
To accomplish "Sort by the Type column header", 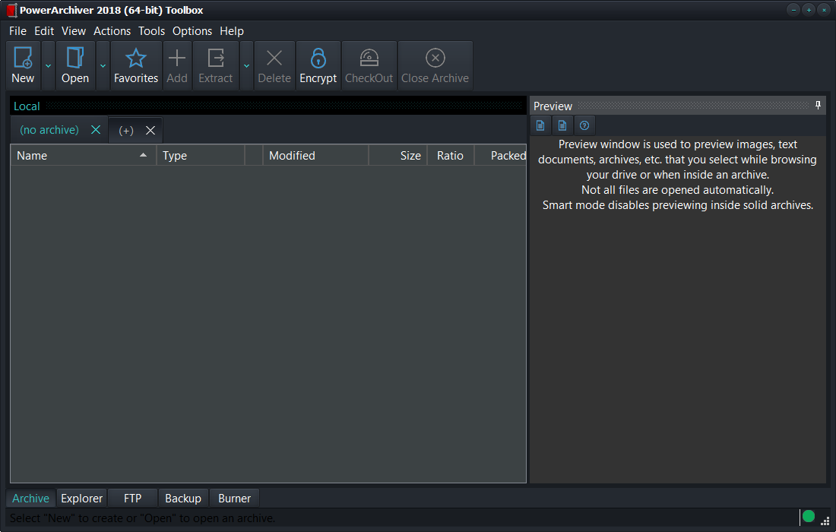I will tap(201, 156).
